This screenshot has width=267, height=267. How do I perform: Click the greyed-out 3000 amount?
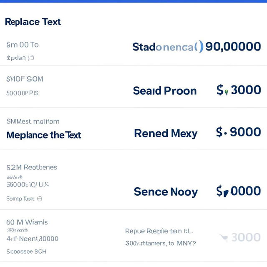tap(246, 237)
